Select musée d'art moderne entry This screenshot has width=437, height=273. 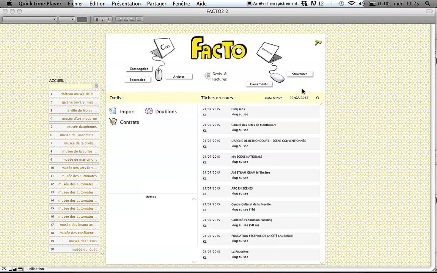[x=74, y=119]
